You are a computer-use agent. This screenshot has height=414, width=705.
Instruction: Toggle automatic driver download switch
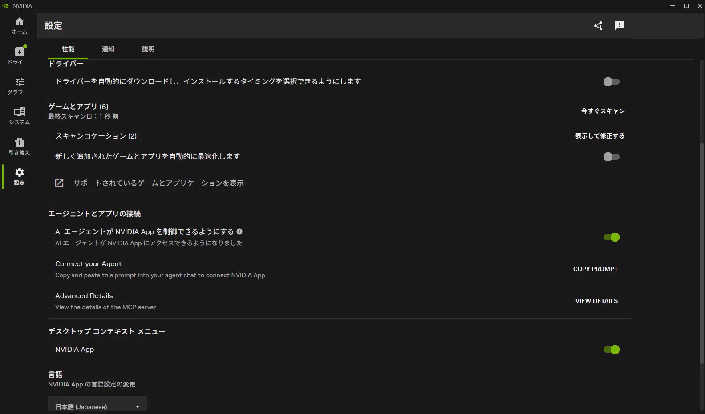611,82
